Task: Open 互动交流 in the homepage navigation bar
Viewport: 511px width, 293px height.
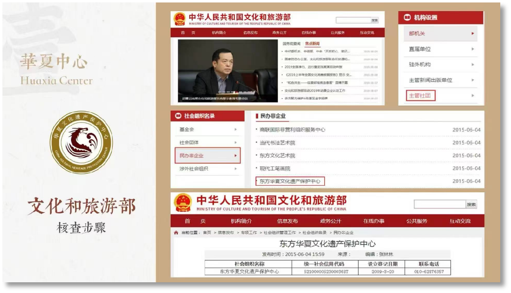Action: (367, 33)
